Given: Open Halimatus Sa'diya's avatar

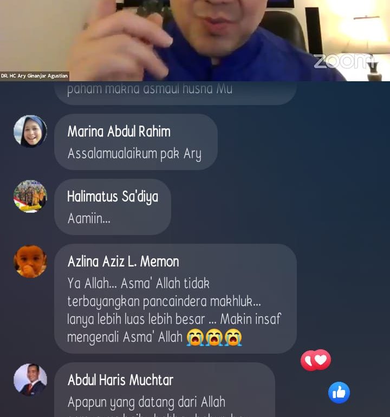Looking at the screenshot, I should point(30,196).
